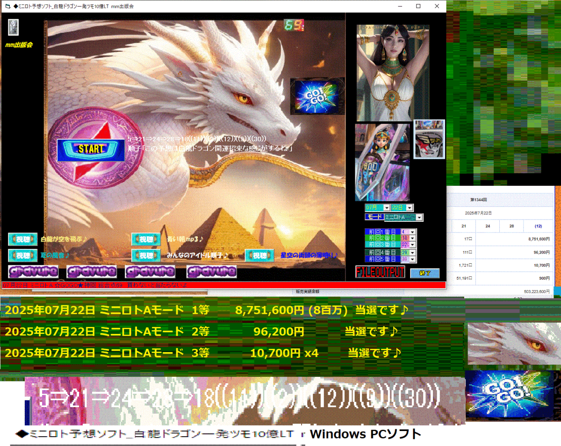Click the 3等 10,700円 x4 winning banner line
Screen dimensions: 561x446
tap(203, 353)
